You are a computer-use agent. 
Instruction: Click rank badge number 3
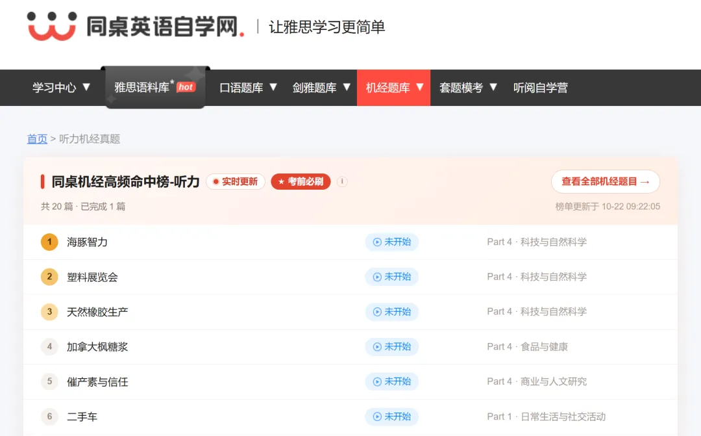tap(49, 312)
